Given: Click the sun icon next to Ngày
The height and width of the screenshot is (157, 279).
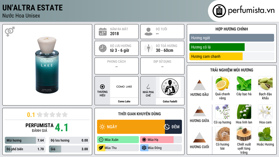Looking at the screenshot, I should click(x=102, y=127).
